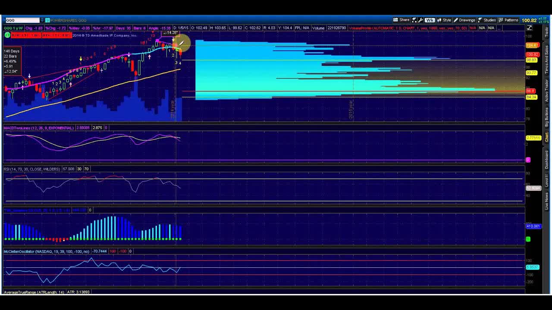
Task: Switch to the Times And Sales sidebar tab
Action: tap(547, 59)
